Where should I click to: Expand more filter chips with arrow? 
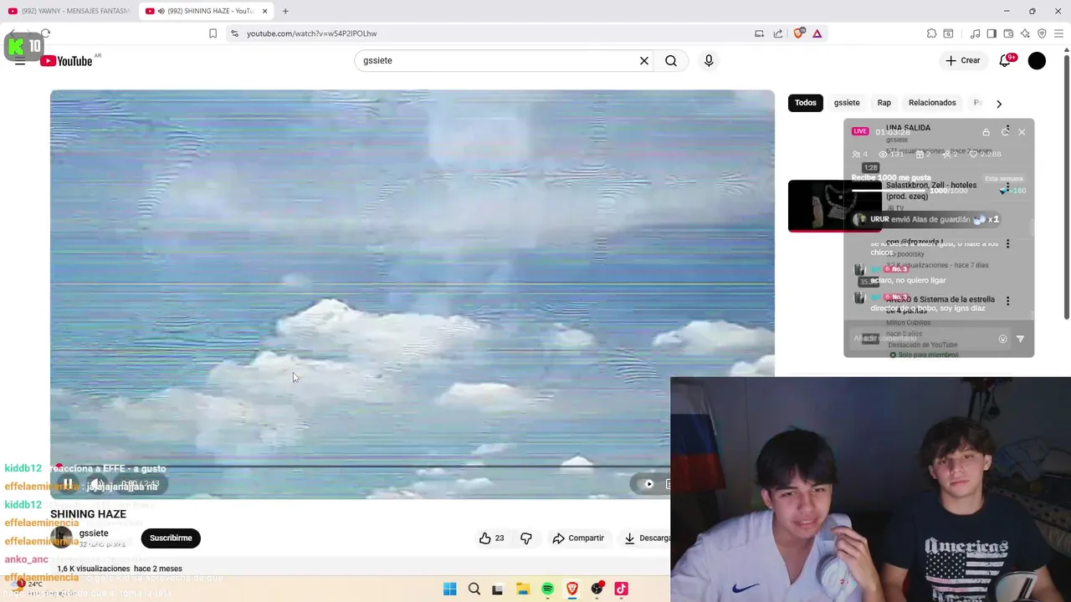click(x=998, y=104)
